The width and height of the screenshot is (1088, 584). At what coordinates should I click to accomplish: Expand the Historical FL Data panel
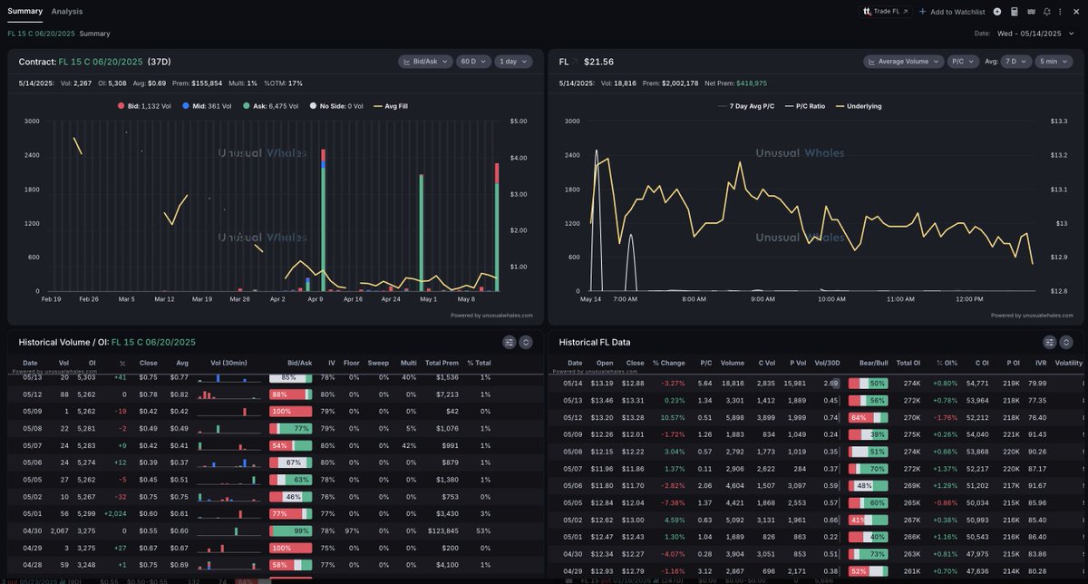coord(1065,342)
